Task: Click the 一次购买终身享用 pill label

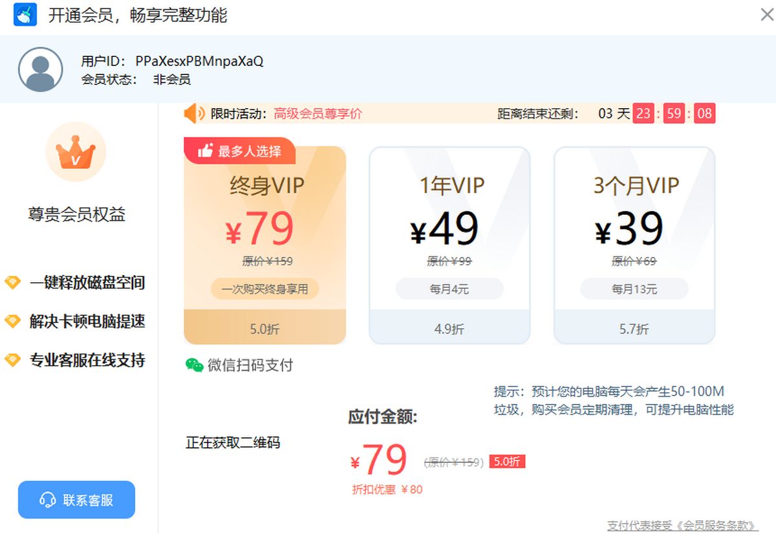Action: point(265,289)
